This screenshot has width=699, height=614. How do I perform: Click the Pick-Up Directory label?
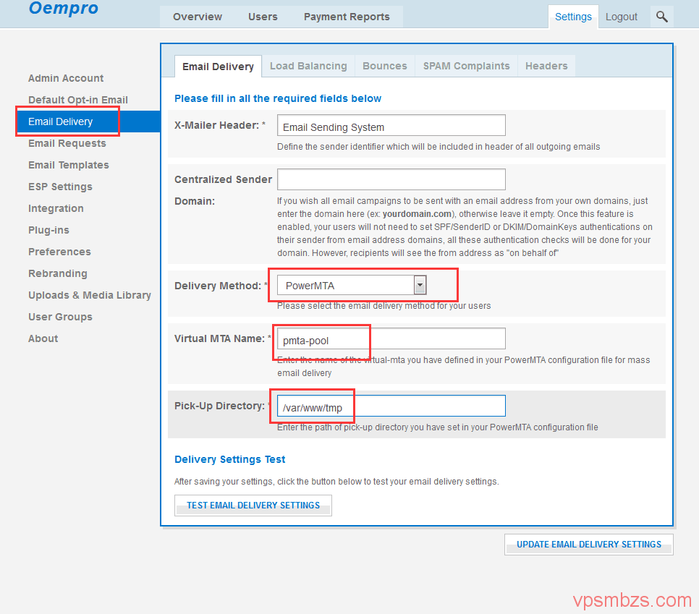click(x=219, y=406)
